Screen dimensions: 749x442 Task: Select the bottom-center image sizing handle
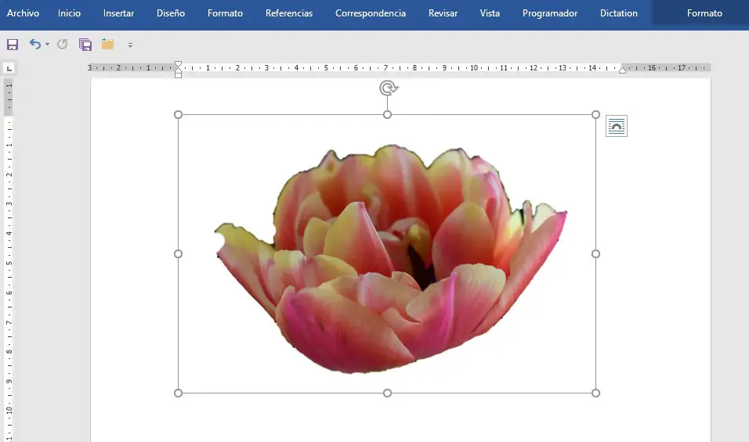pyautogui.click(x=387, y=393)
